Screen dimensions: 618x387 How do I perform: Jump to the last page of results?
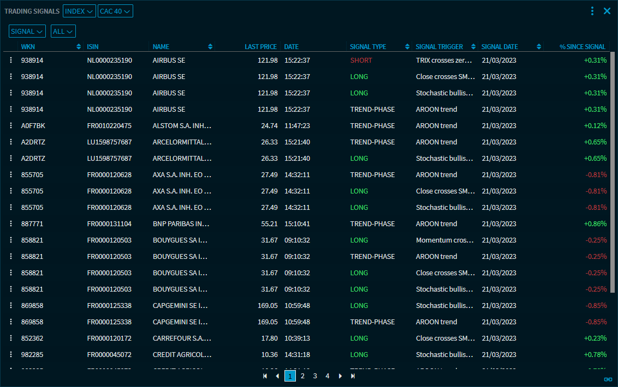(353, 376)
